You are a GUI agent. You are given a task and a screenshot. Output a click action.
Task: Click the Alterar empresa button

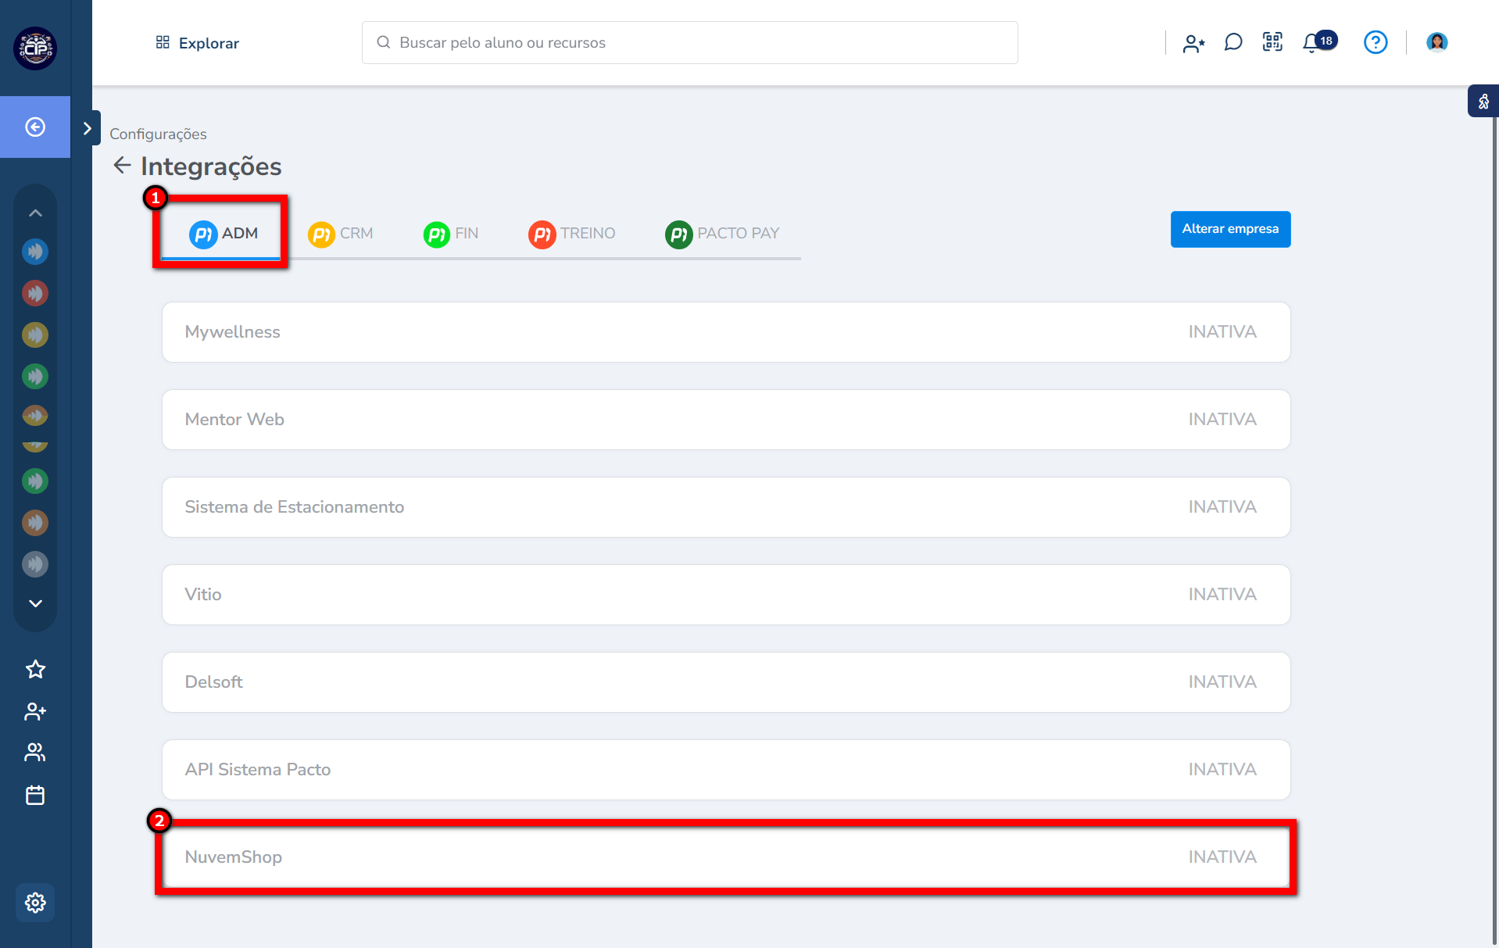click(x=1230, y=229)
